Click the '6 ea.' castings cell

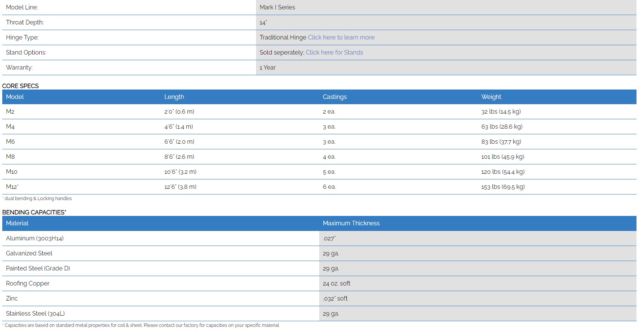pyautogui.click(x=329, y=187)
